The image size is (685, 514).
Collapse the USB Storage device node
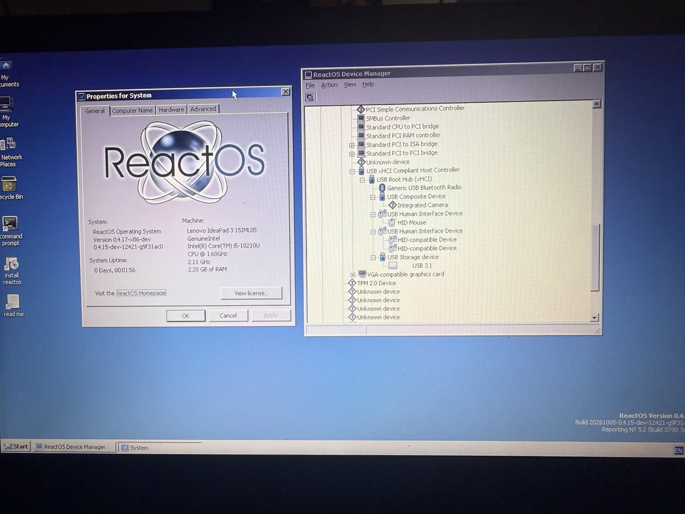(373, 258)
